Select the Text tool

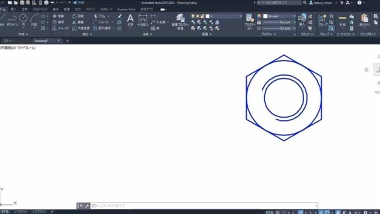pyautogui.click(x=130, y=20)
